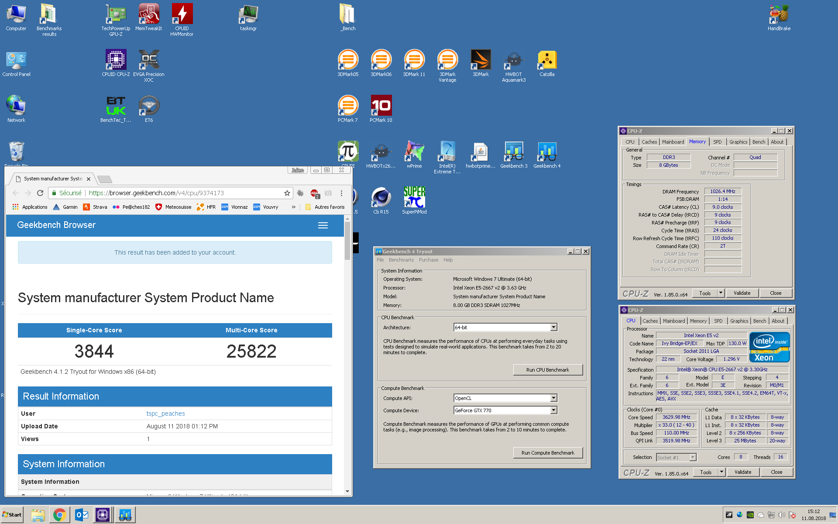Click Run CPU Benchmark button
The width and height of the screenshot is (838, 524).
[x=547, y=370]
